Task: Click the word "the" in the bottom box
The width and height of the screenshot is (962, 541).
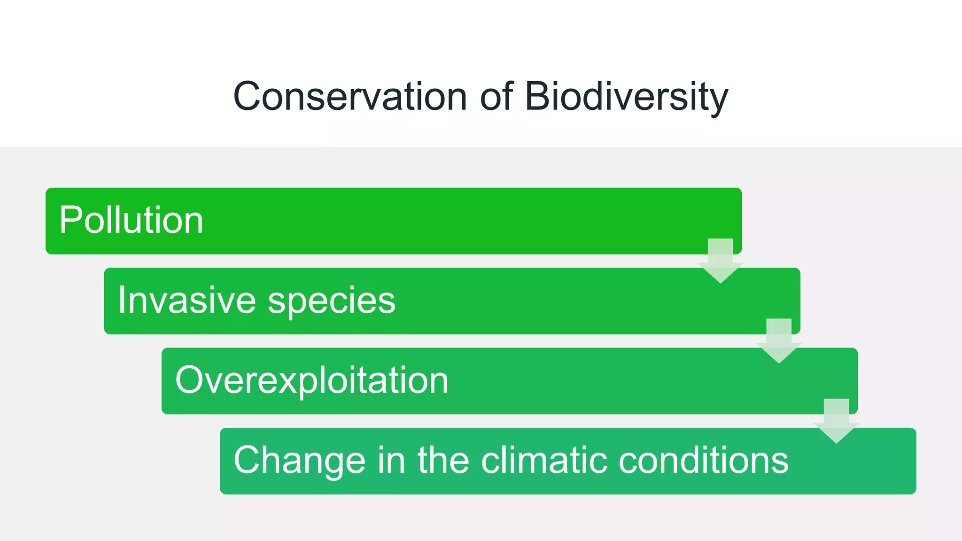Action: (x=443, y=460)
